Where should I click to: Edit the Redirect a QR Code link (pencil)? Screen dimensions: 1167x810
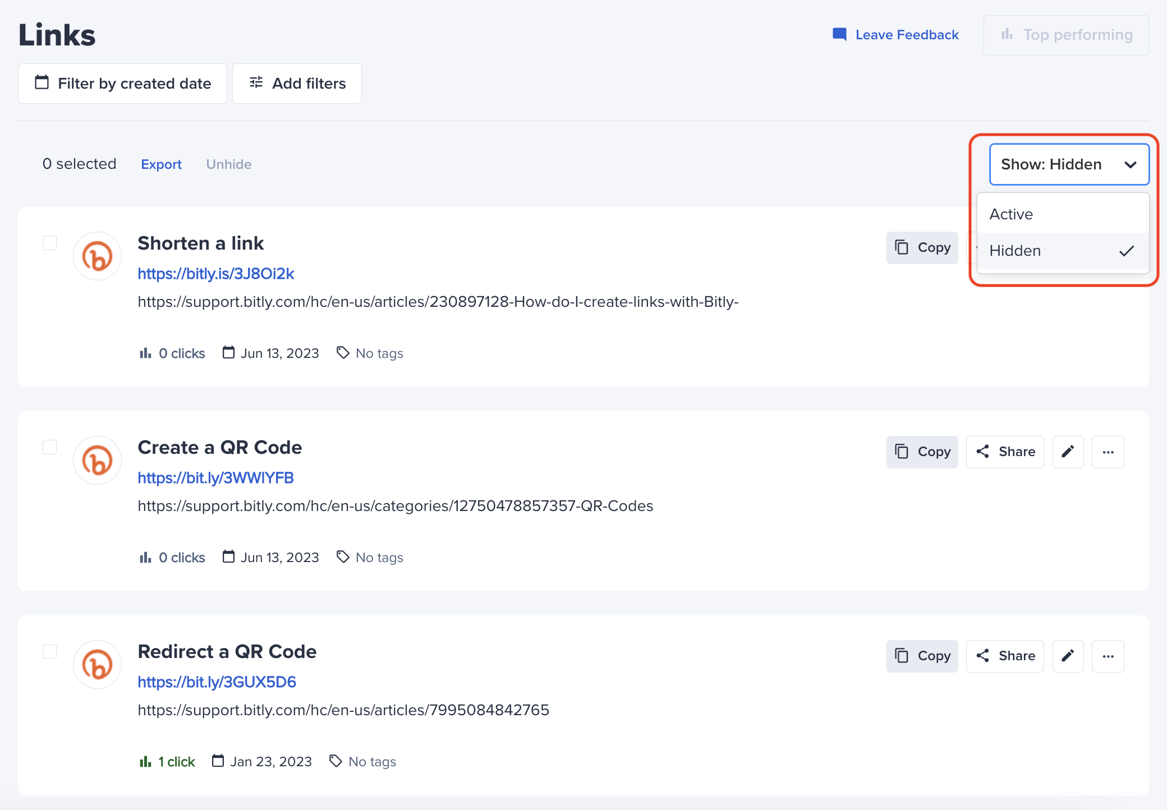1068,656
